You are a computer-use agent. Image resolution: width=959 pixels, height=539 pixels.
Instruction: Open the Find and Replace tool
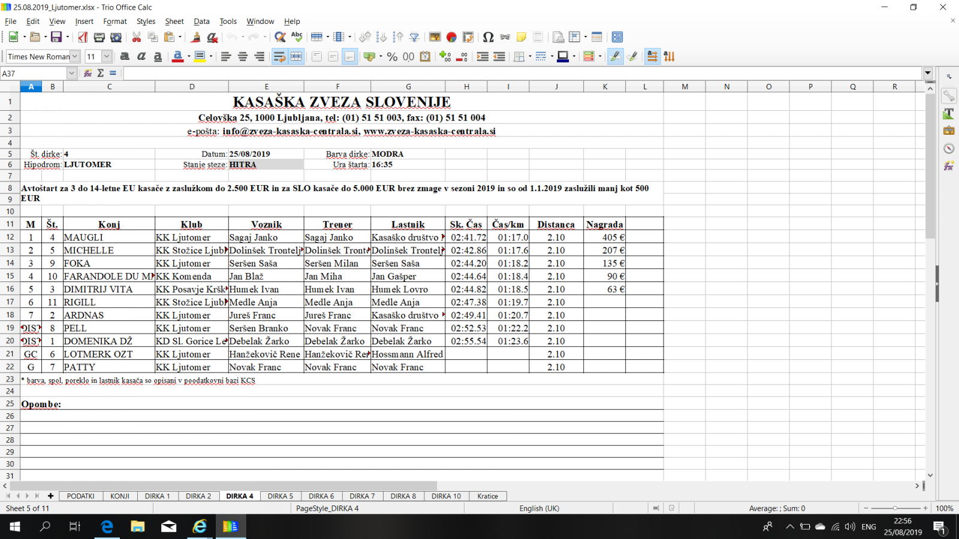[279, 37]
